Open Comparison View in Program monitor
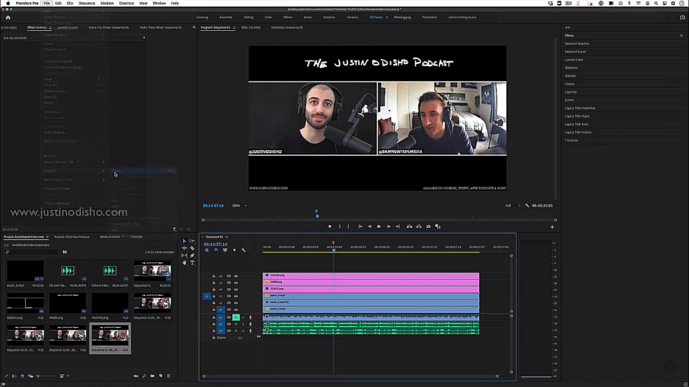The height and width of the screenshot is (387, 689). (x=437, y=226)
